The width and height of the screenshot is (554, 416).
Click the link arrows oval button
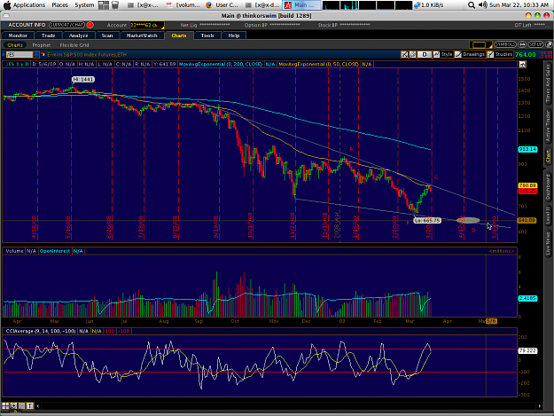[x=522, y=44]
